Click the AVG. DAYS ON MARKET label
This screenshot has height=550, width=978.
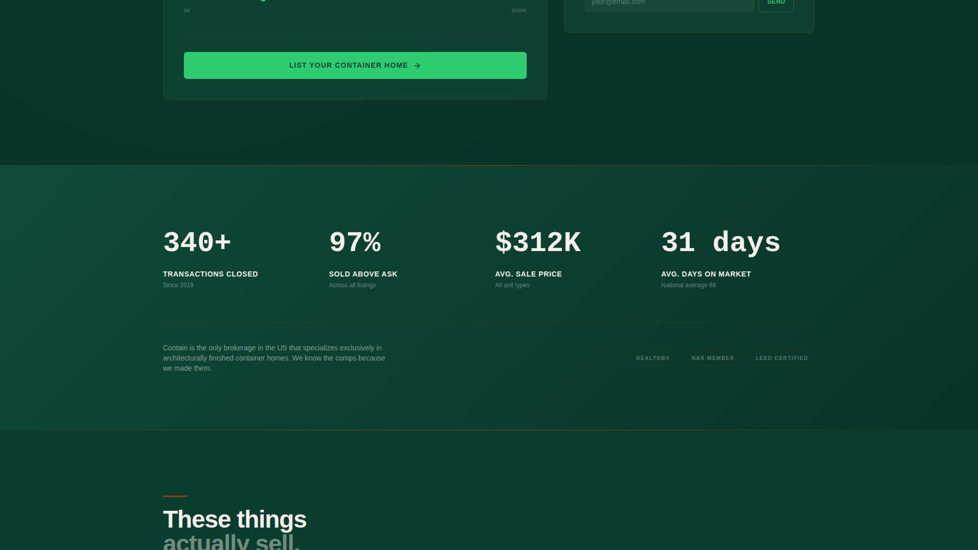705,274
